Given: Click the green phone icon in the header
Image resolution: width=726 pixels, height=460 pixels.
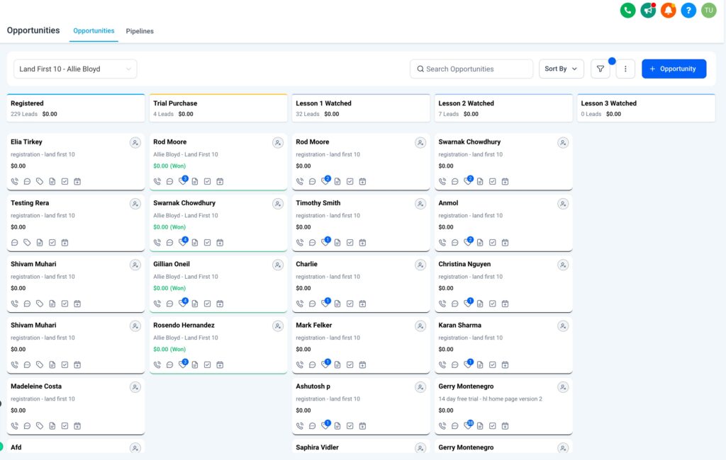Looking at the screenshot, I should (x=627, y=11).
